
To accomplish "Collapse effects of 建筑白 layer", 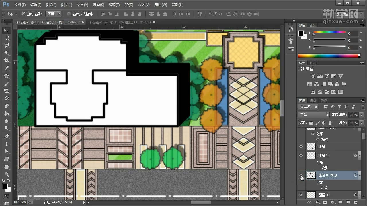I will point(359,156).
